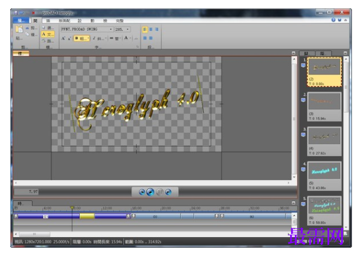The height and width of the screenshot is (255, 355).
Task: Toggle Italic formatting button
Action: (x=94, y=38)
